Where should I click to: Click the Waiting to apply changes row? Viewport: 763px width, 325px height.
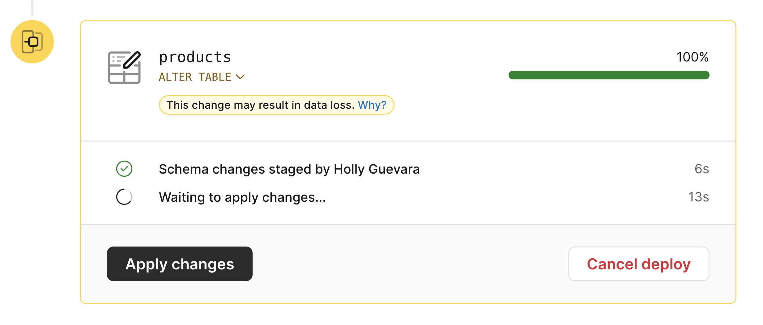pyautogui.click(x=242, y=197)
